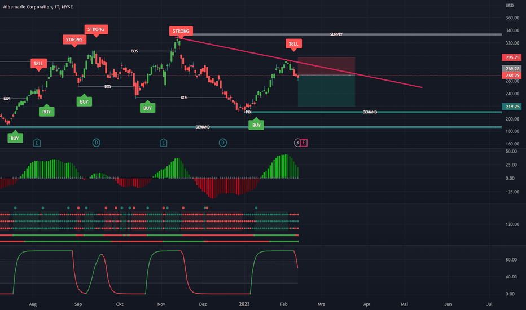
Task: Click the red 268.29 current price label
Action: point(511,76)
